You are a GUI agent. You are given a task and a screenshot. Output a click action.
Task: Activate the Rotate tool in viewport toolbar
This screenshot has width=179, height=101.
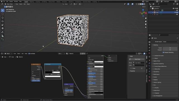click(x=3, y=21)
